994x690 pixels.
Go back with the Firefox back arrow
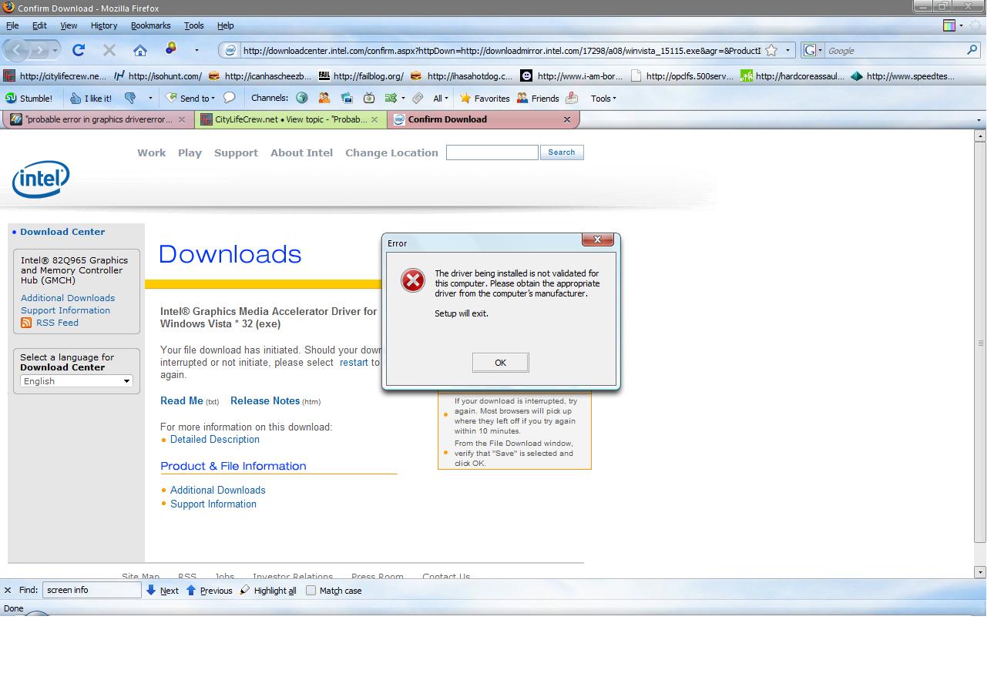point(17,51)
